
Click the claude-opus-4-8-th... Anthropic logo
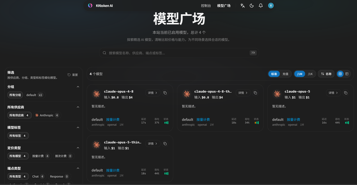[187, 94]
